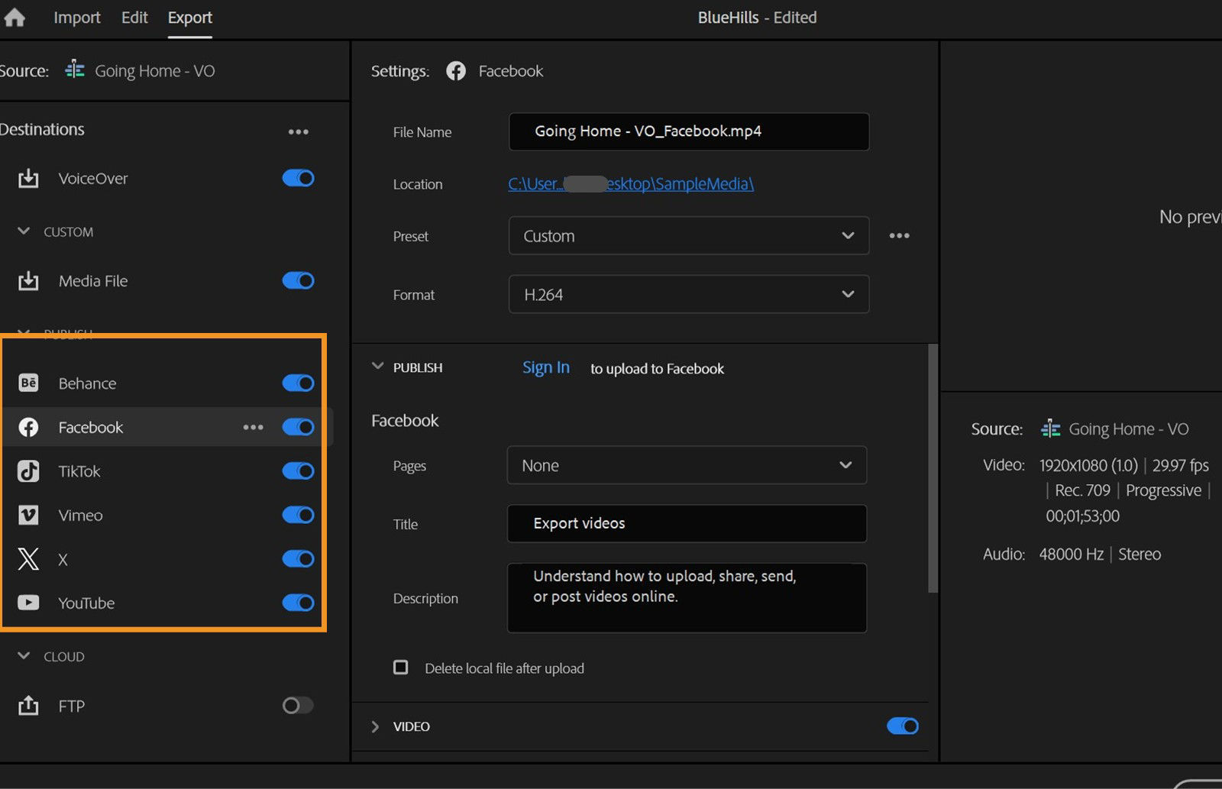Enable the FTP destination toggle
Viewport: 1222px width, 789px height.
tap(298, 705)
